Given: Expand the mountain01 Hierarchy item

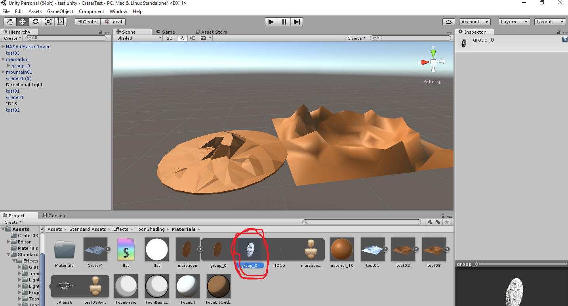Looking at the screenshot, I should (x=3, y=72).
